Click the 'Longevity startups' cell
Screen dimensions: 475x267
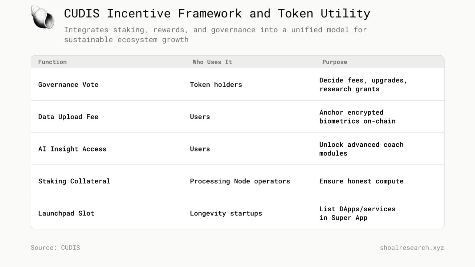(x=226, y=214)
